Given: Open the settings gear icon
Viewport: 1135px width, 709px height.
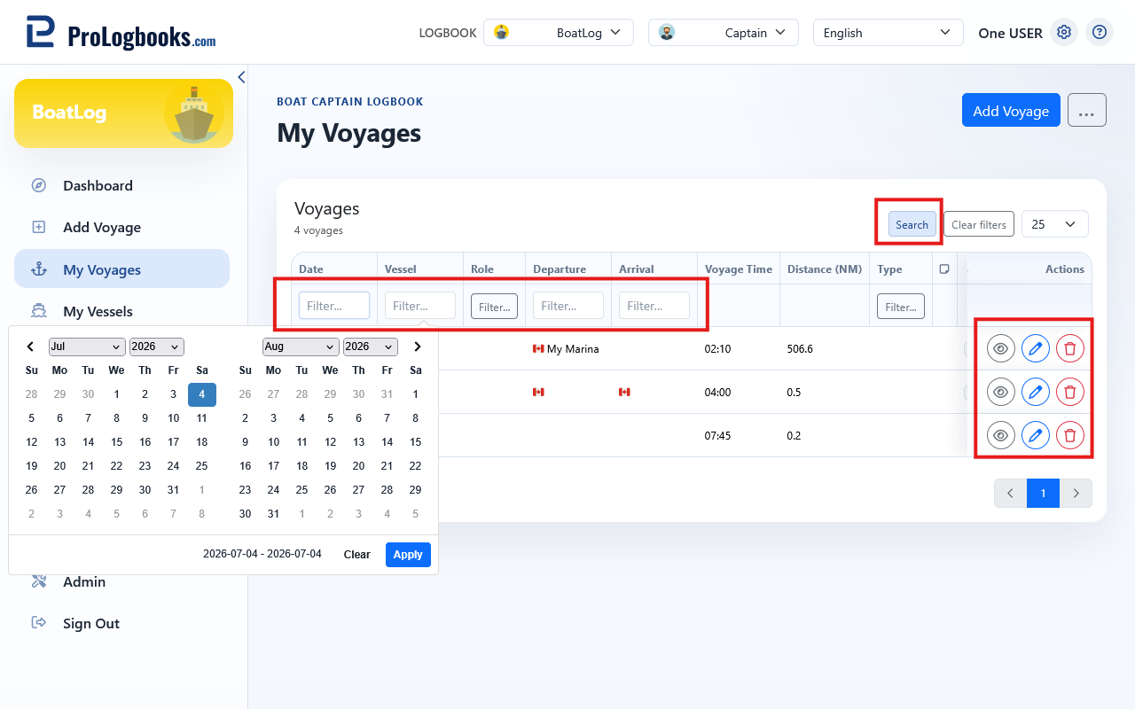Looking at the screenshot, I should tap(1064, 33).
